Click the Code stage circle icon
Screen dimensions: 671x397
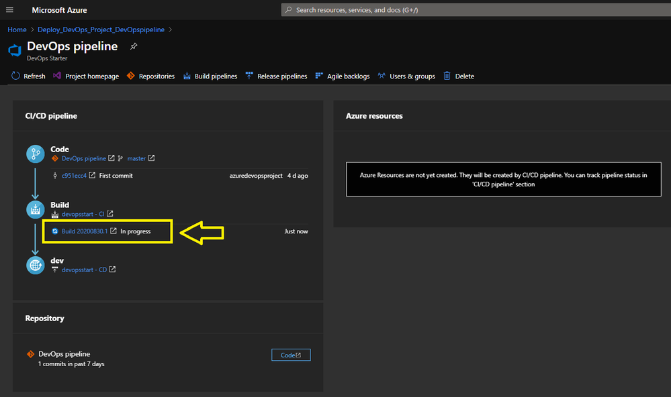[x=36, y=154]
